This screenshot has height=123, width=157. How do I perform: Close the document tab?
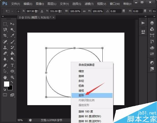[x=53, y=17]
